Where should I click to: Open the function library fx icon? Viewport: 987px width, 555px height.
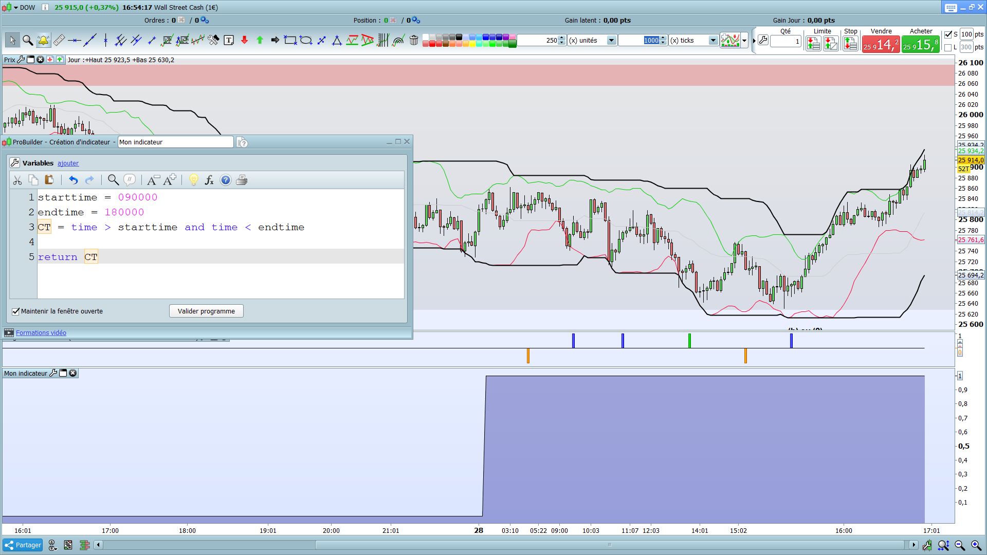click(209, 180)
